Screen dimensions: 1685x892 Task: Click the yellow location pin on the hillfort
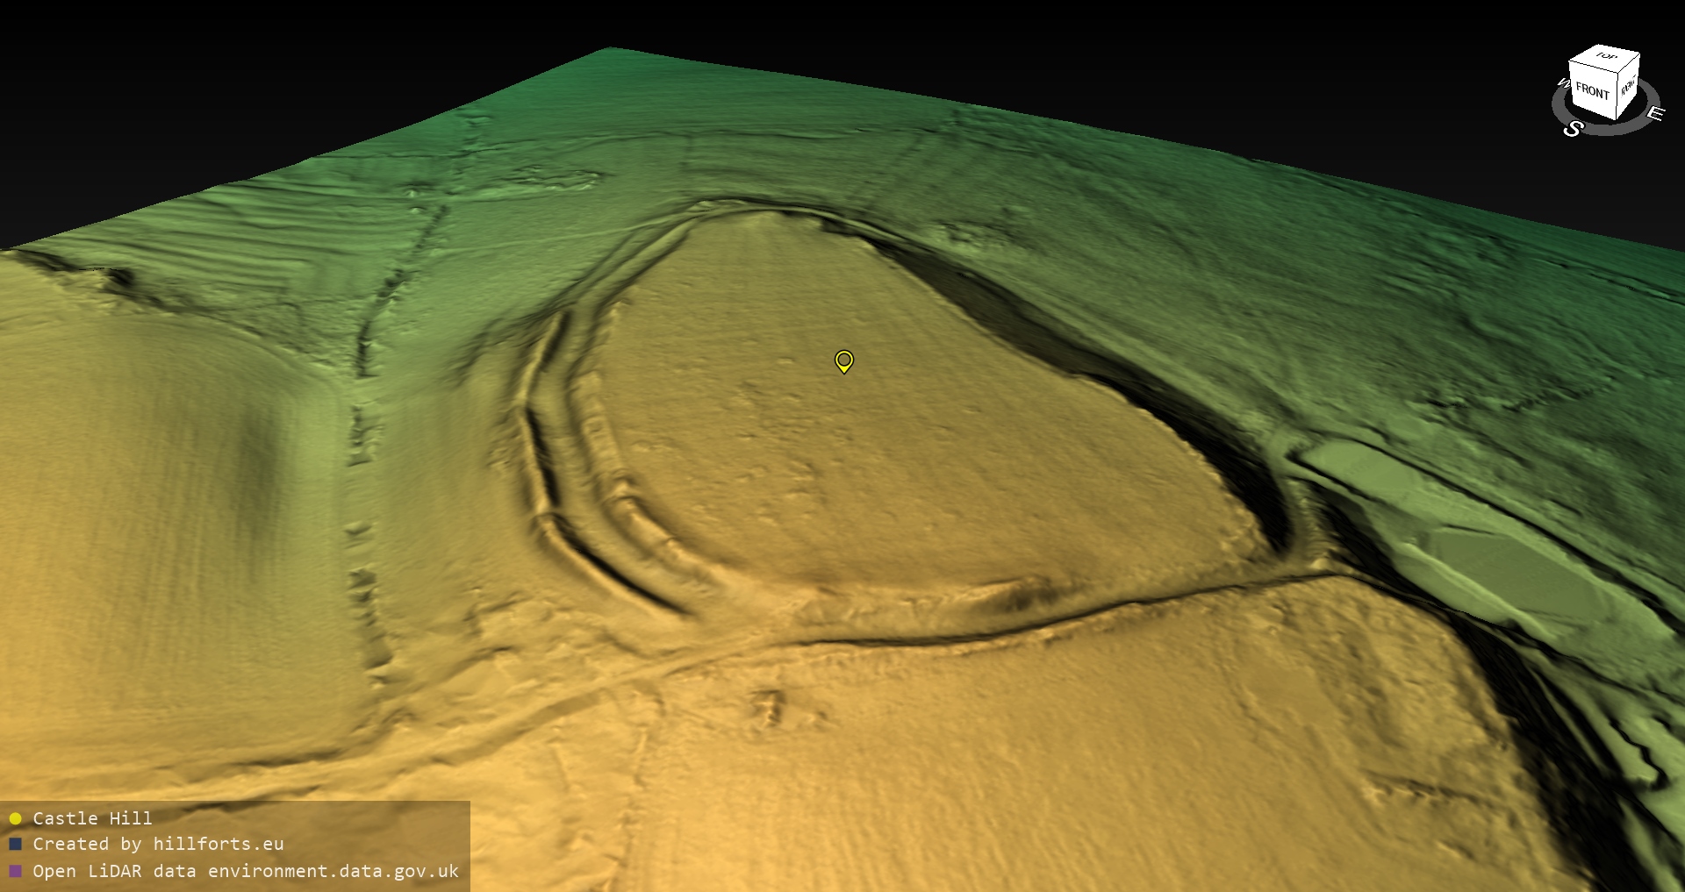click(x=843, y=360)
